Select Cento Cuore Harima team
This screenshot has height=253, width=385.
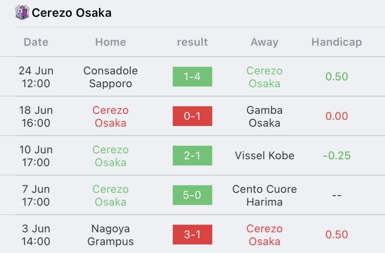point(264,195)
